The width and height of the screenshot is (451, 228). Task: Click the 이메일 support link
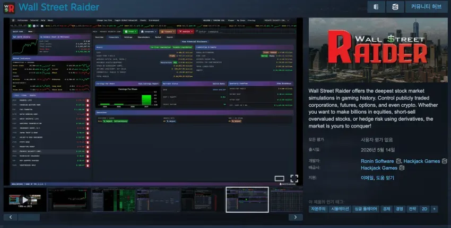pos(367,178)
